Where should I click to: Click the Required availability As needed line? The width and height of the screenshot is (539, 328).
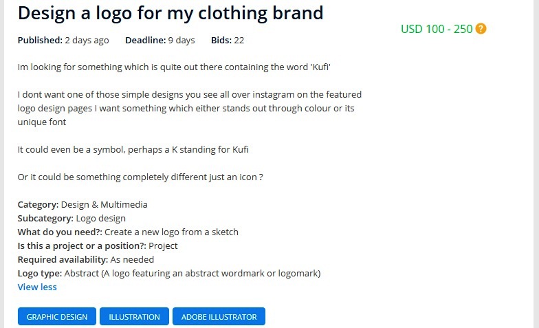coord(86,259)
